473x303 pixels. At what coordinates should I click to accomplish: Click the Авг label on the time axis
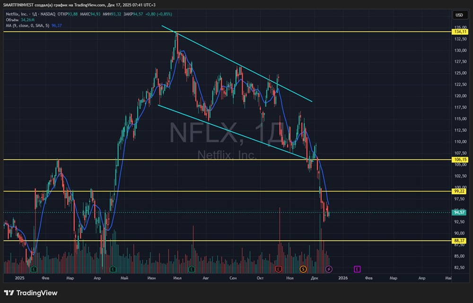coord(206,278)
